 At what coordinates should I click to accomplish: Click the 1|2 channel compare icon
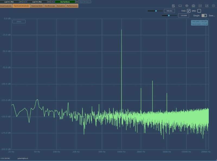pos(200,6)
